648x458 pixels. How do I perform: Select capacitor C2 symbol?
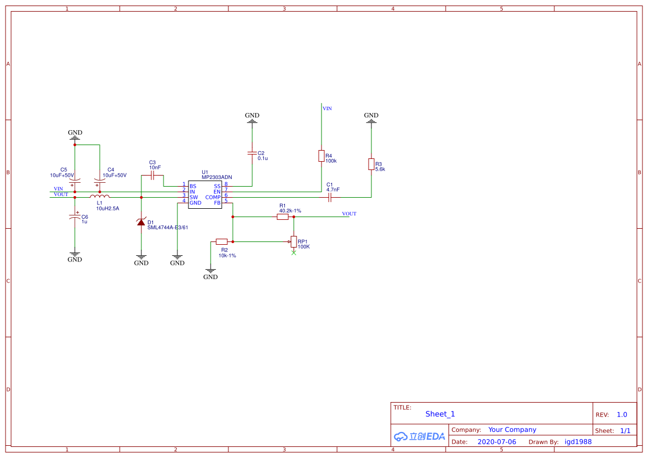pyautogui.click(x=252, y=153)
